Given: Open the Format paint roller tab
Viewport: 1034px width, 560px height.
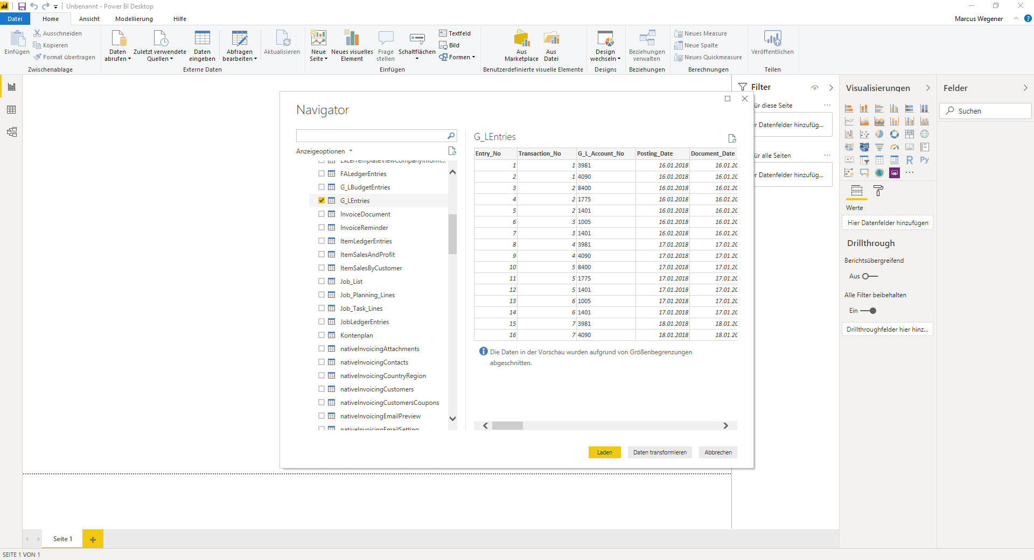Looking at the screenshot, I should (x=878, y=191).
